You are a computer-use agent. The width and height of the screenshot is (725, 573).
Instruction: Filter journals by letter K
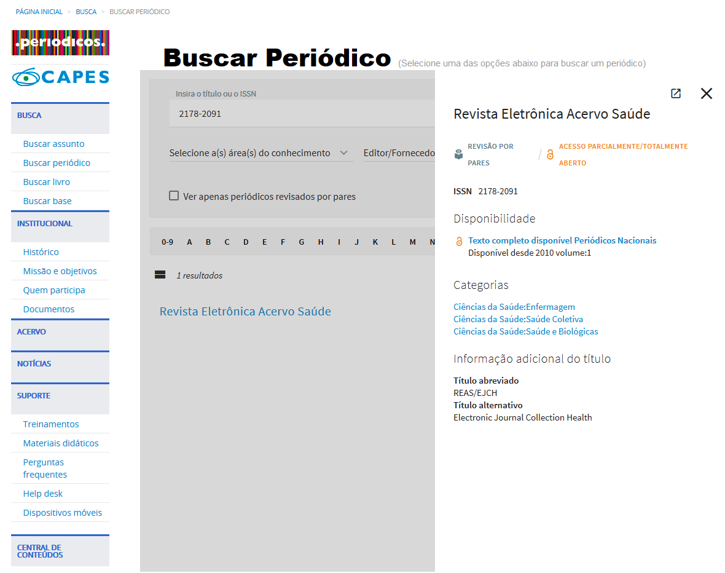(x=375, y=242)
